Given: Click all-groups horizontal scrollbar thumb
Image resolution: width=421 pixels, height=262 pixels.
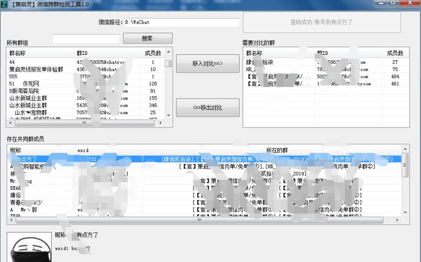Looking at the screenshot, I should coord(85,123).
